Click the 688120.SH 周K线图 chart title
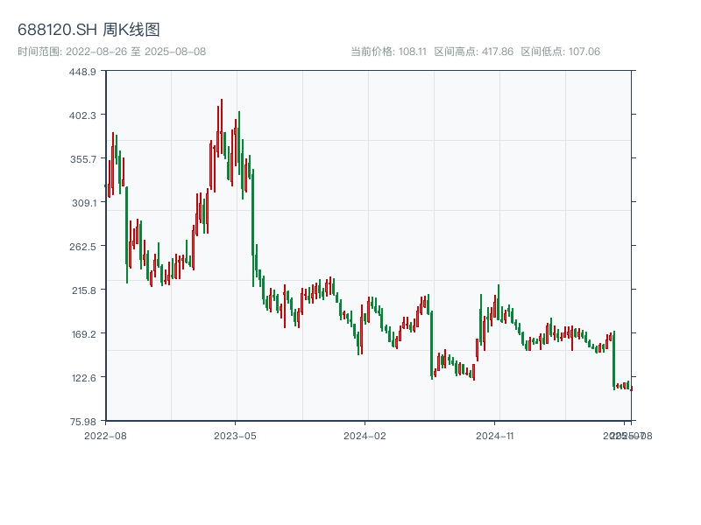 coord(89,31)
